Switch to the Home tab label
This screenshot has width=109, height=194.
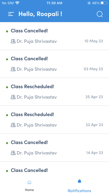pos(29,190)
